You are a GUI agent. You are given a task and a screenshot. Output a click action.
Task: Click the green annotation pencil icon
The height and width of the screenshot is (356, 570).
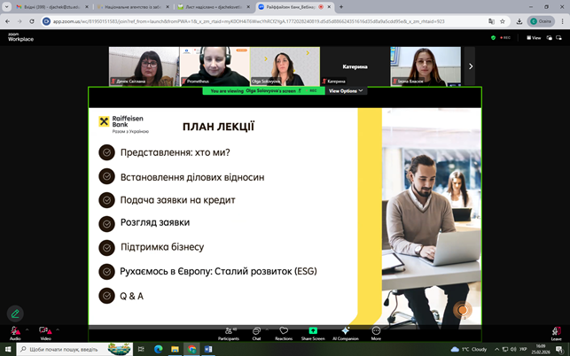click(x=15, y=313)
